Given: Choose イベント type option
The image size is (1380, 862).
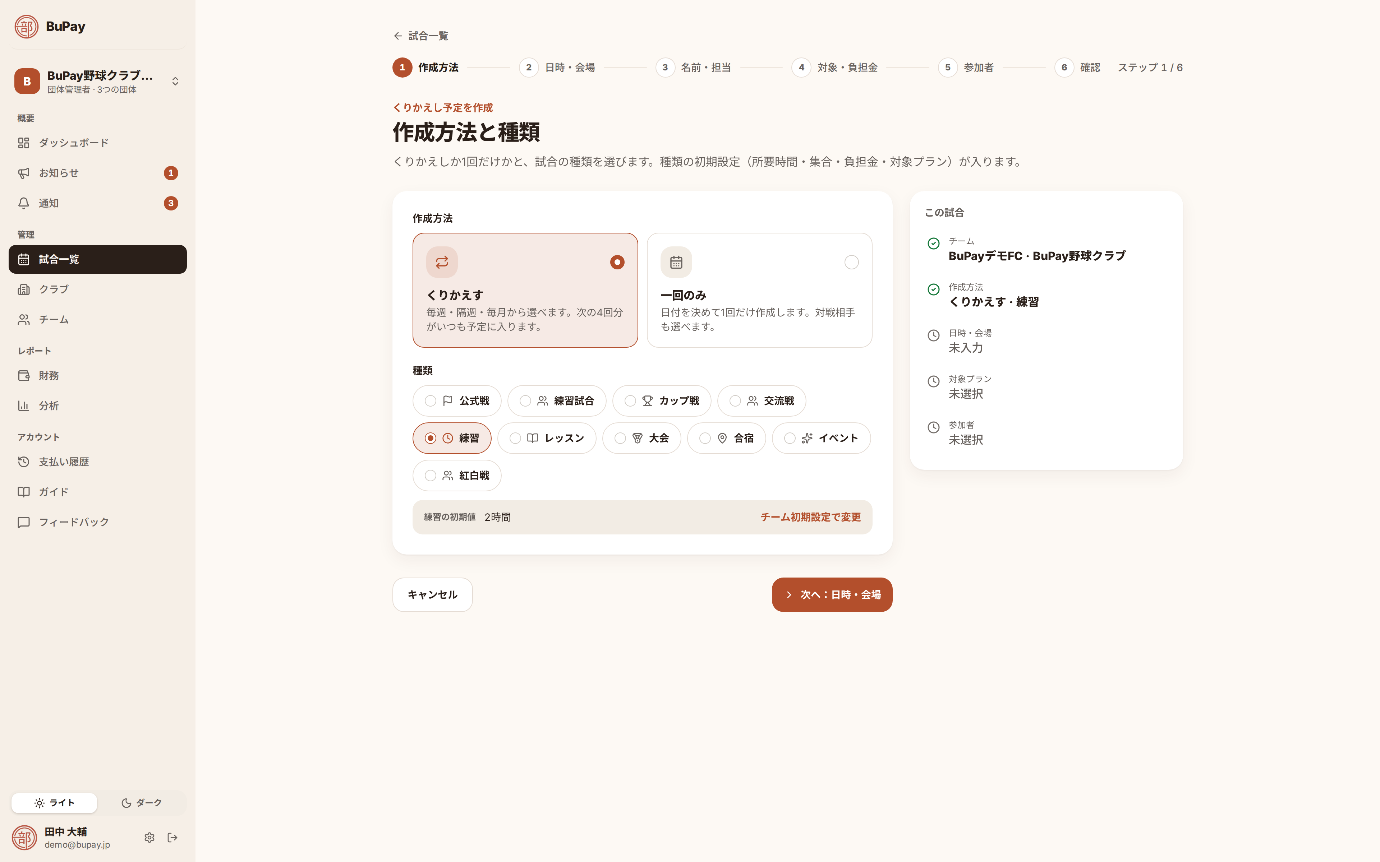Looking at the screenshot, I should tap(821, 438).
